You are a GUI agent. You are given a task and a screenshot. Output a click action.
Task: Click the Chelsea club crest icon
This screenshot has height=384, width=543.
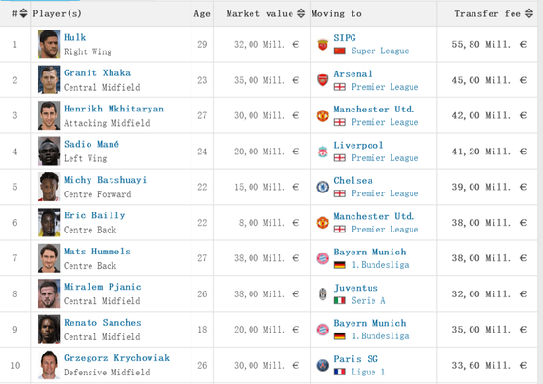(x=322, y=187)
